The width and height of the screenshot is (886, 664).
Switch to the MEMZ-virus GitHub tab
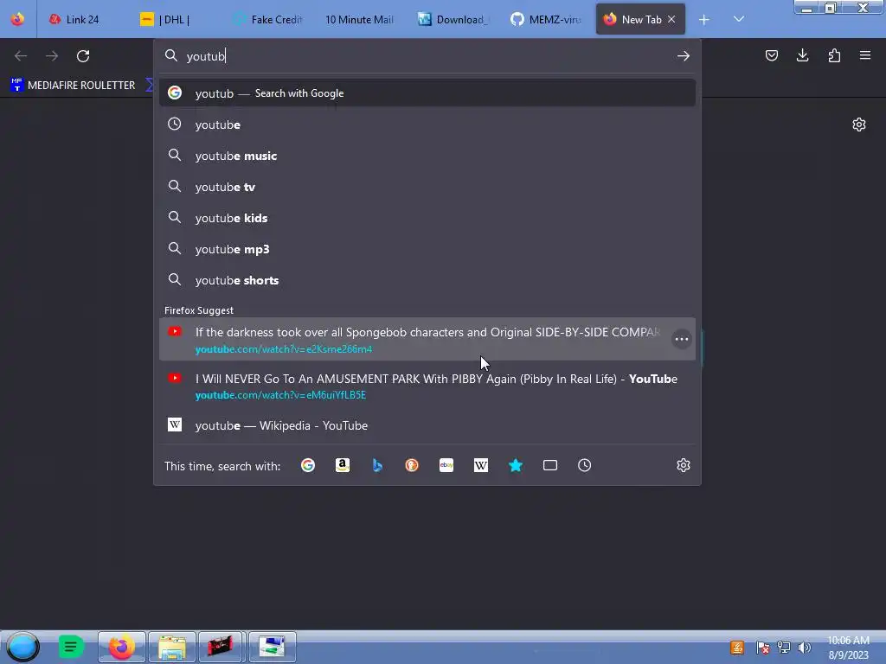click(547, 19)
